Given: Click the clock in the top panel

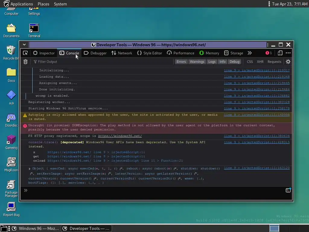Looking at the screenshot, I should pos(290,4).
